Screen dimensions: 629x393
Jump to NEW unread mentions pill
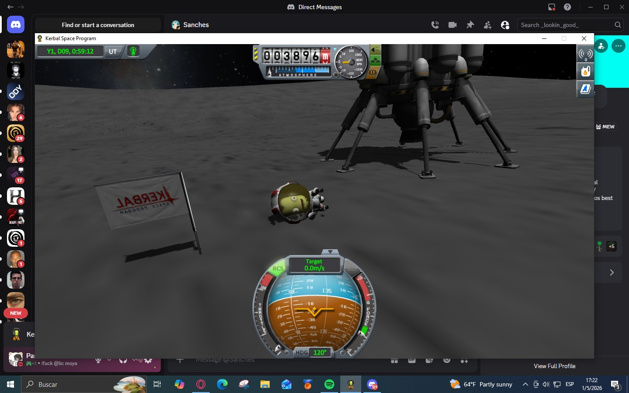coord(16,313)
